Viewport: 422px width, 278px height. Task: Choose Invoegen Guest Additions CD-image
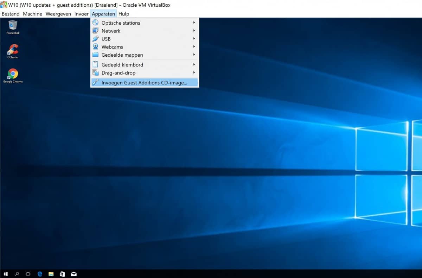point(144,83)
